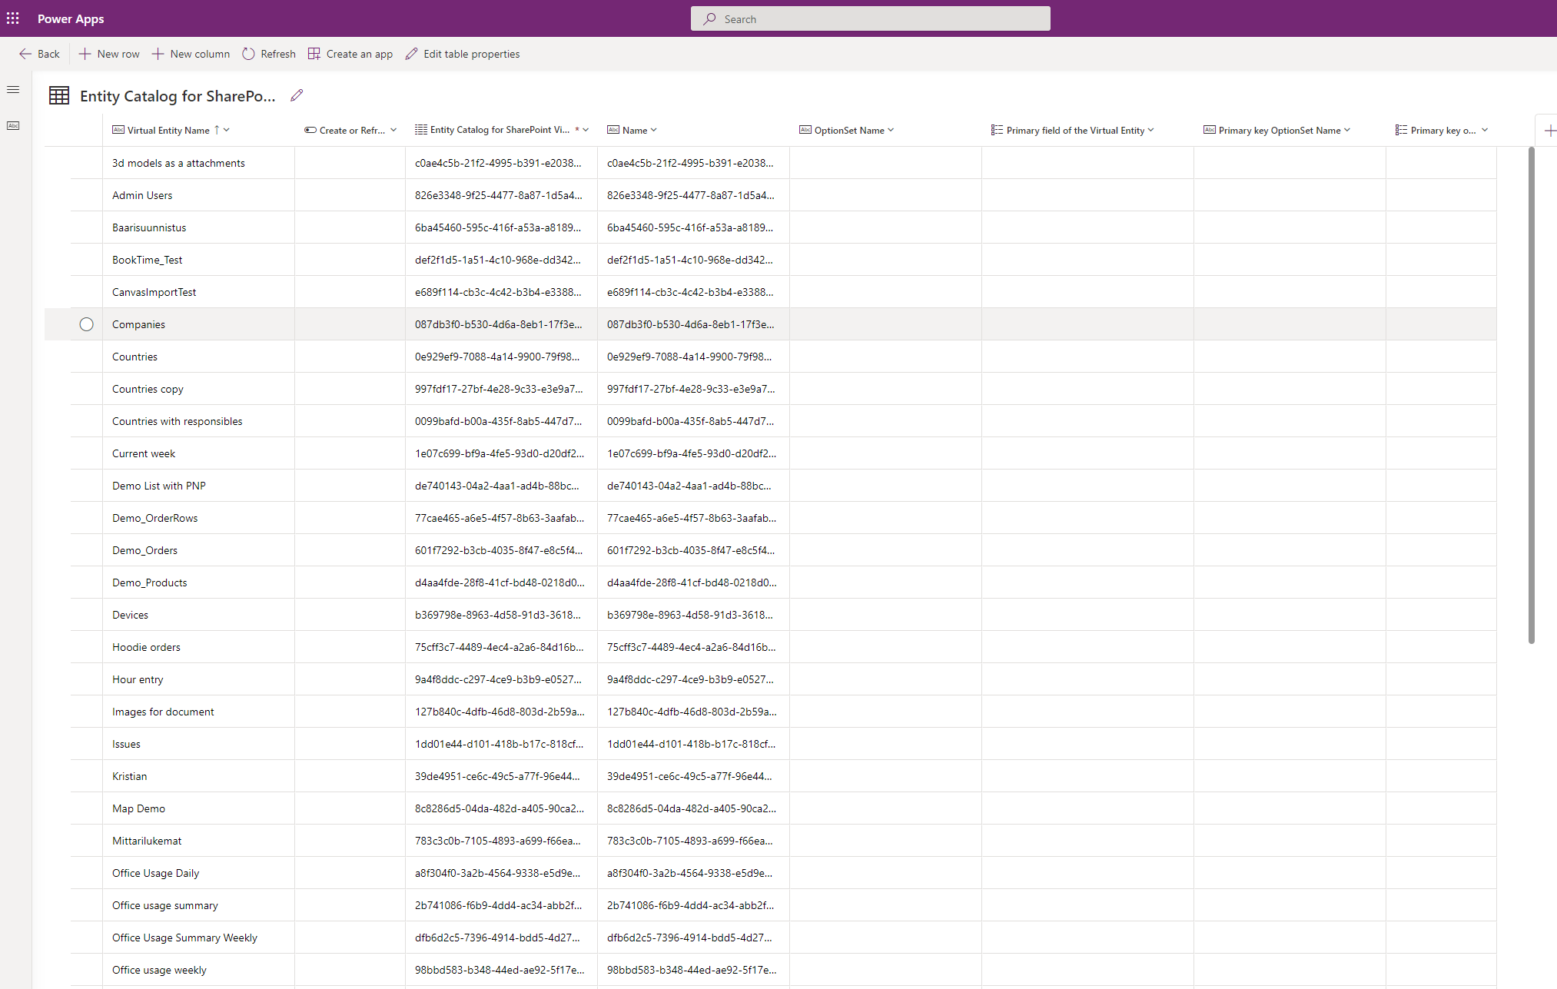This screenshot has width=1557, height=989.
Task: Click the Search input field
Action: (x=870, y=18)
